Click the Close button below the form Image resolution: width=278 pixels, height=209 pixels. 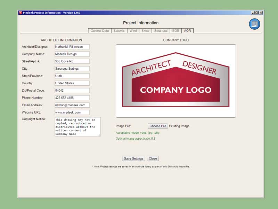[x=153, y=158]
